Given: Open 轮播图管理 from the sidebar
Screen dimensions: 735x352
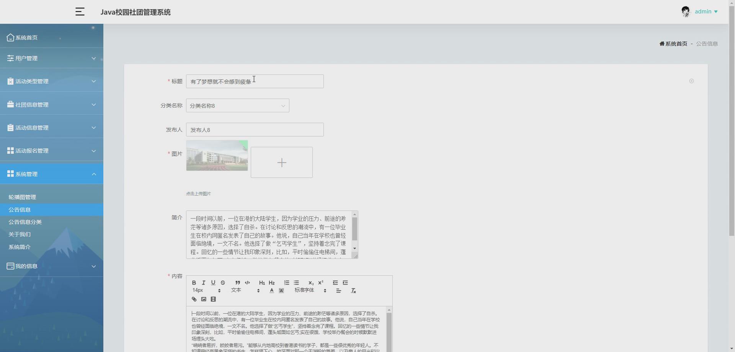Looking at the screenshot, I should [x=22, y=197].
